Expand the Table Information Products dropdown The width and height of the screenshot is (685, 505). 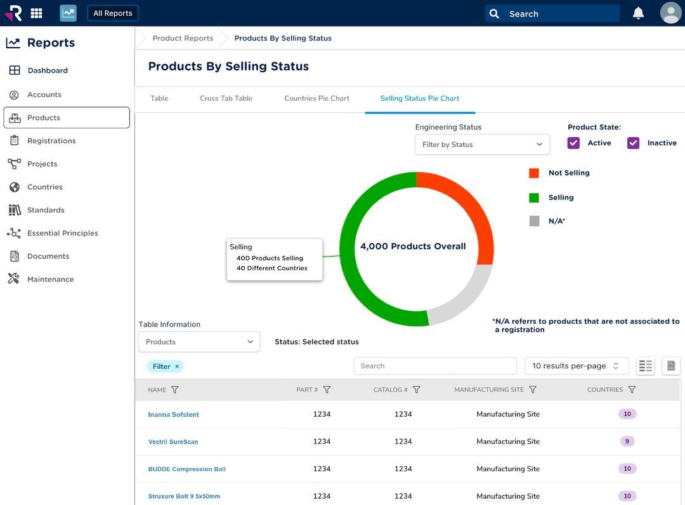click(199, 341)
